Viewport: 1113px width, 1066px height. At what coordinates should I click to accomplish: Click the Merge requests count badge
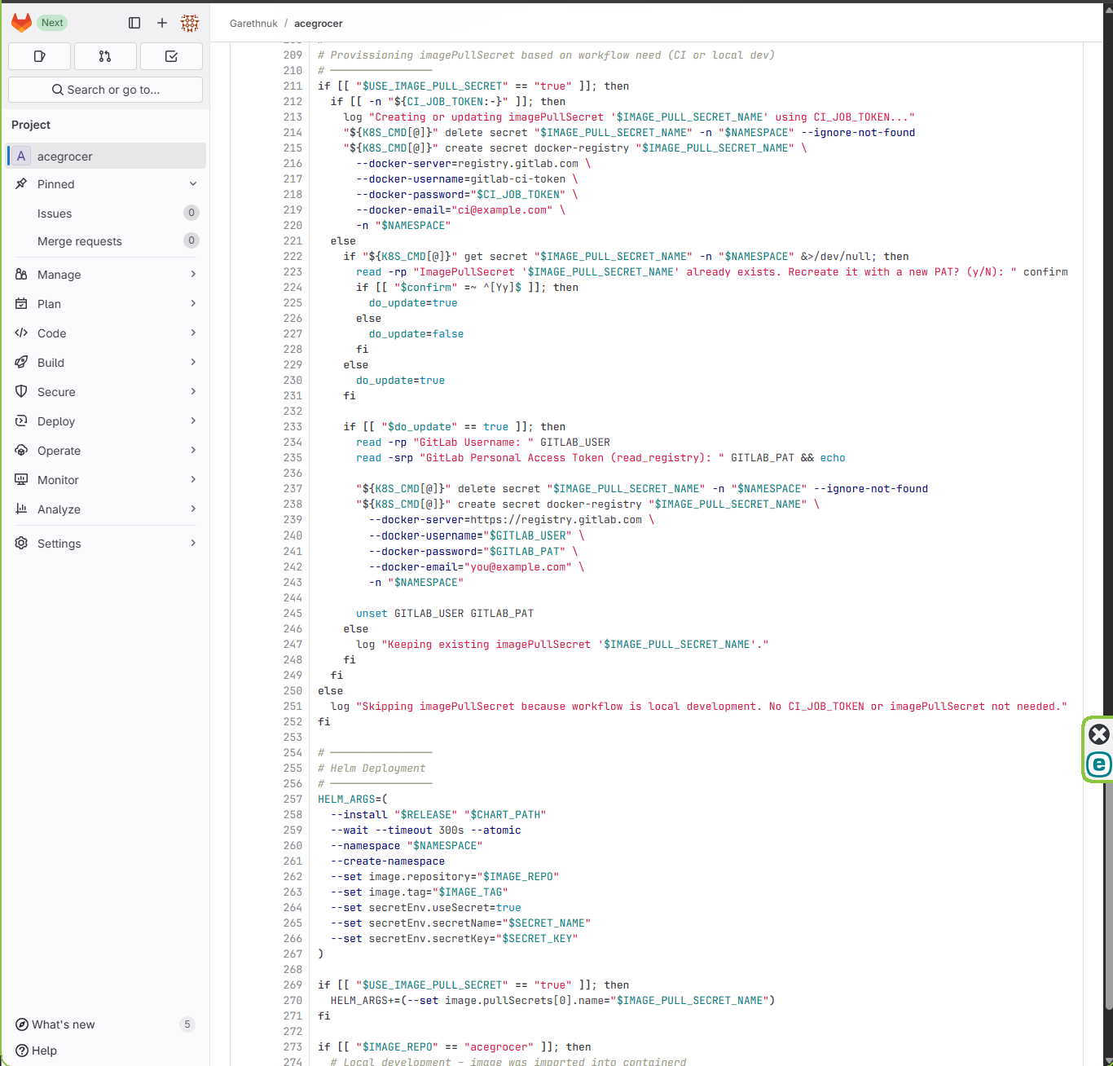click(x=191, y=240)
